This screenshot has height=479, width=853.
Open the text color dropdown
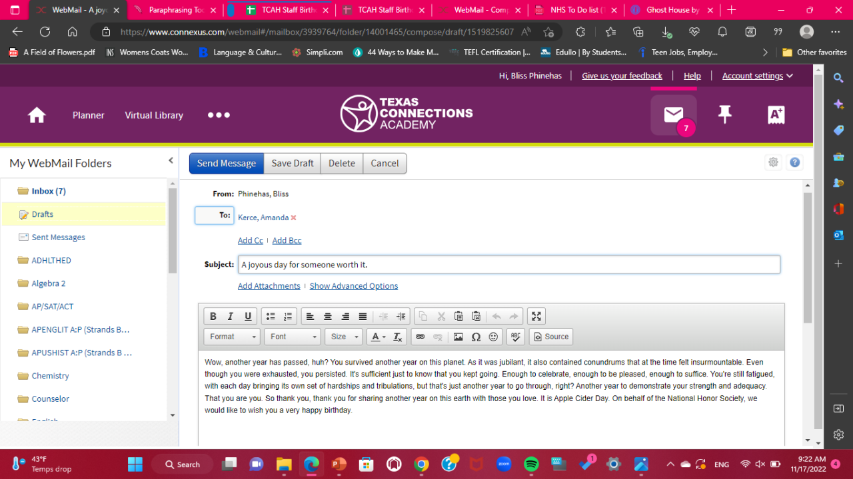tap(378, 337)
